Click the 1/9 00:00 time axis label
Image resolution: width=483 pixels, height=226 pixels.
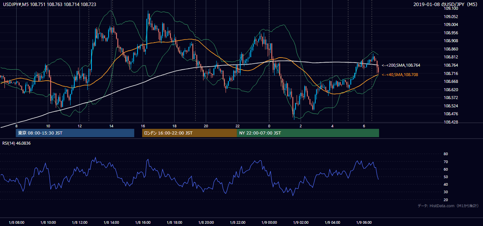[269, 222]
